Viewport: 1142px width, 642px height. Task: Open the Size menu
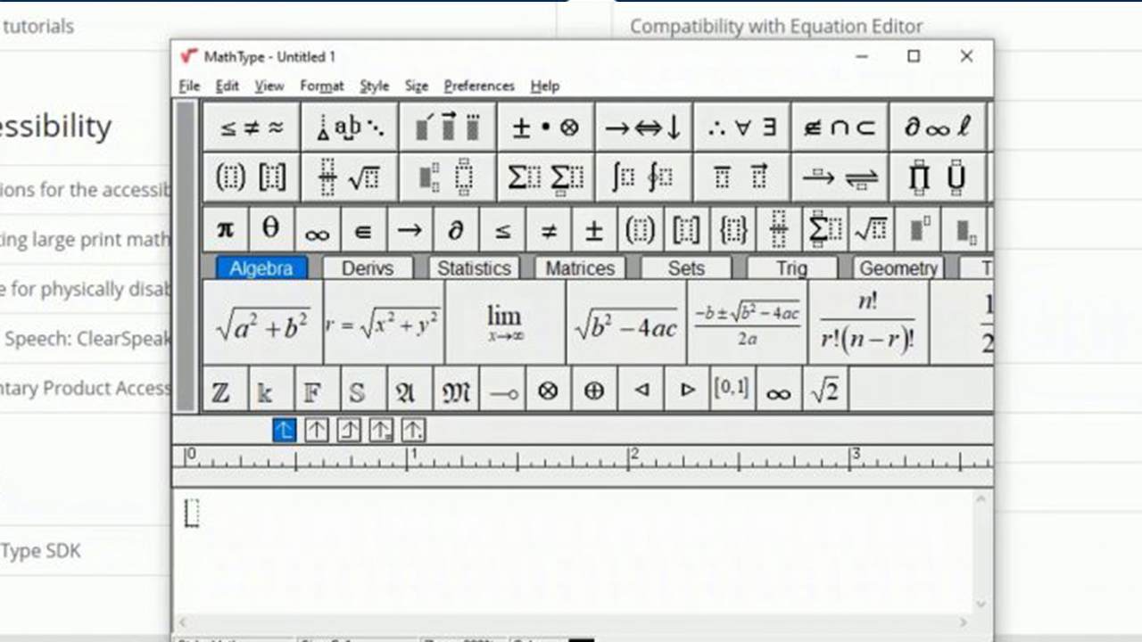pos(417,86)
